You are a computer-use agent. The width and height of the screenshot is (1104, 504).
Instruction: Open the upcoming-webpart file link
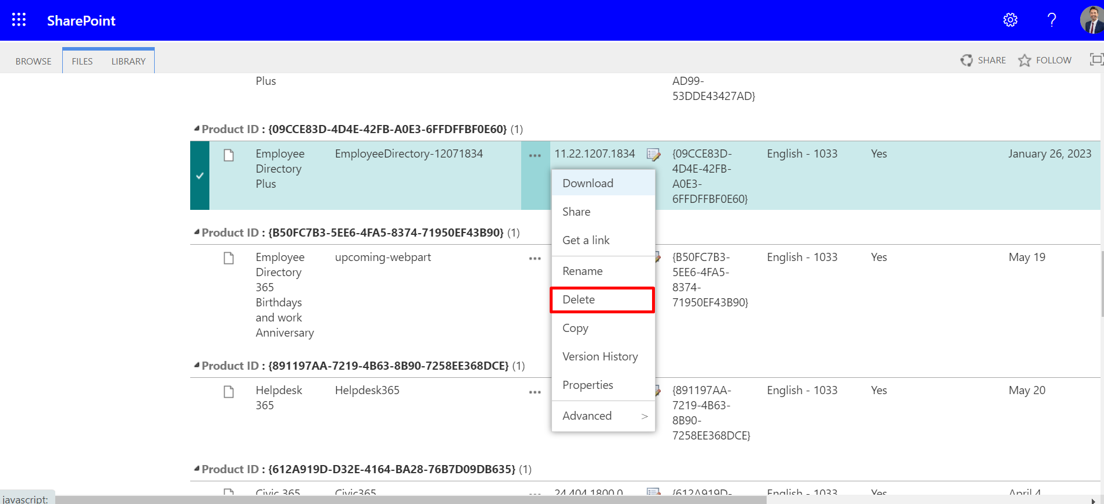tap(383, 257)
